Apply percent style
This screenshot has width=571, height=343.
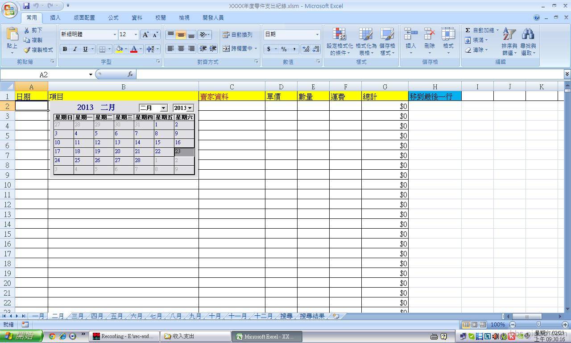[284, 49]
